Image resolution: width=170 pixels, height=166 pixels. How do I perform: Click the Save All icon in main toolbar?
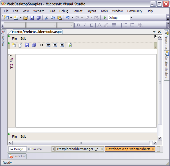coord(39,18)
